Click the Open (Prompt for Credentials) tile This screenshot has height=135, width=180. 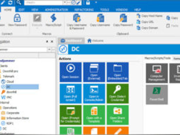(71, 115)
